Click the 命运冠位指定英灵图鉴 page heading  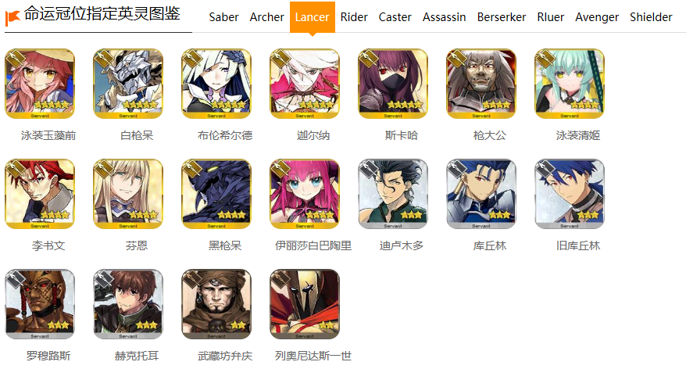pos(102,13)
